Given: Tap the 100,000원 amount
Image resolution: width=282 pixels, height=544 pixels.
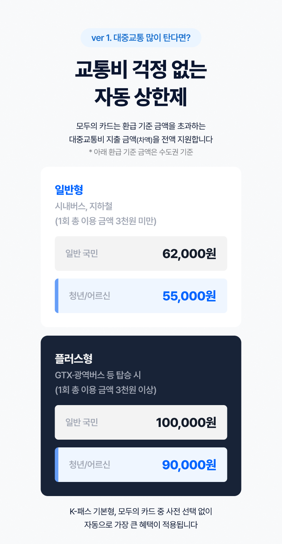Looking at the screenshot, I should 186,422.
